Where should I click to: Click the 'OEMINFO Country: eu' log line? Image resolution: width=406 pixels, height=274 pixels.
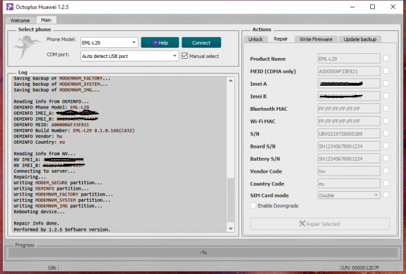[x=39, y=142]
